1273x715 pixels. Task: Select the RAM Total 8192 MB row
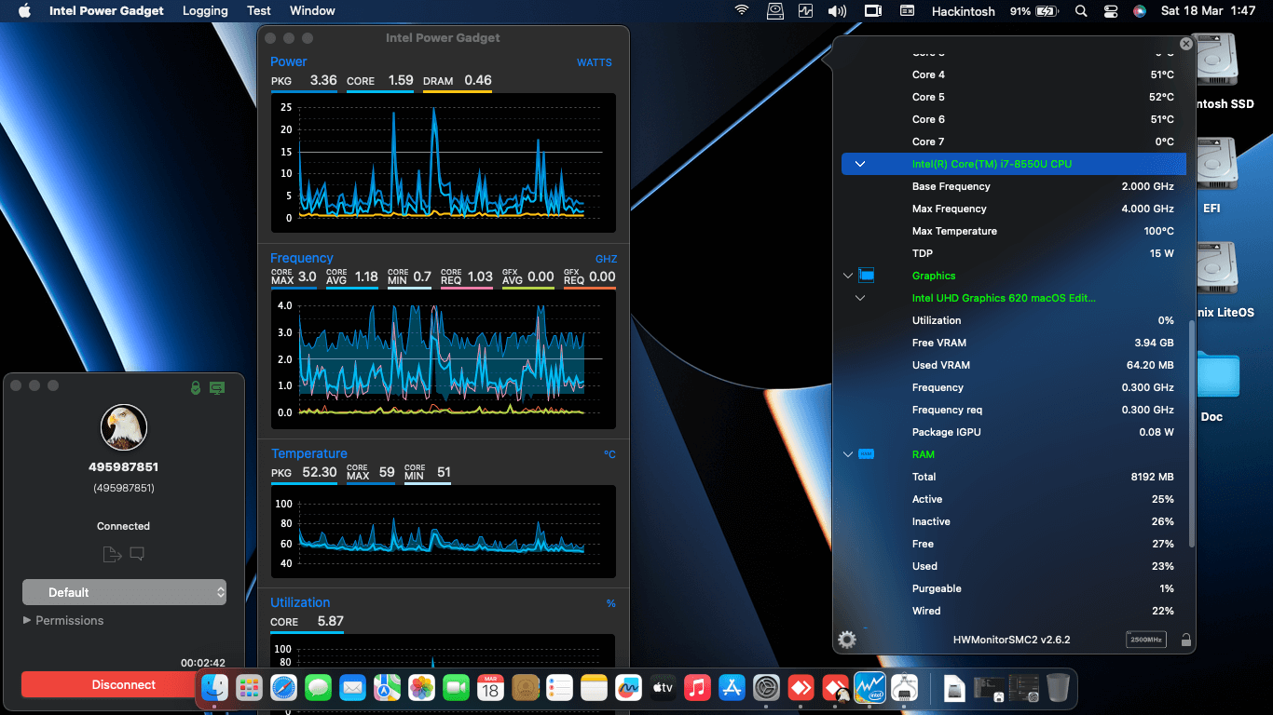click(x=1014, y=477)
